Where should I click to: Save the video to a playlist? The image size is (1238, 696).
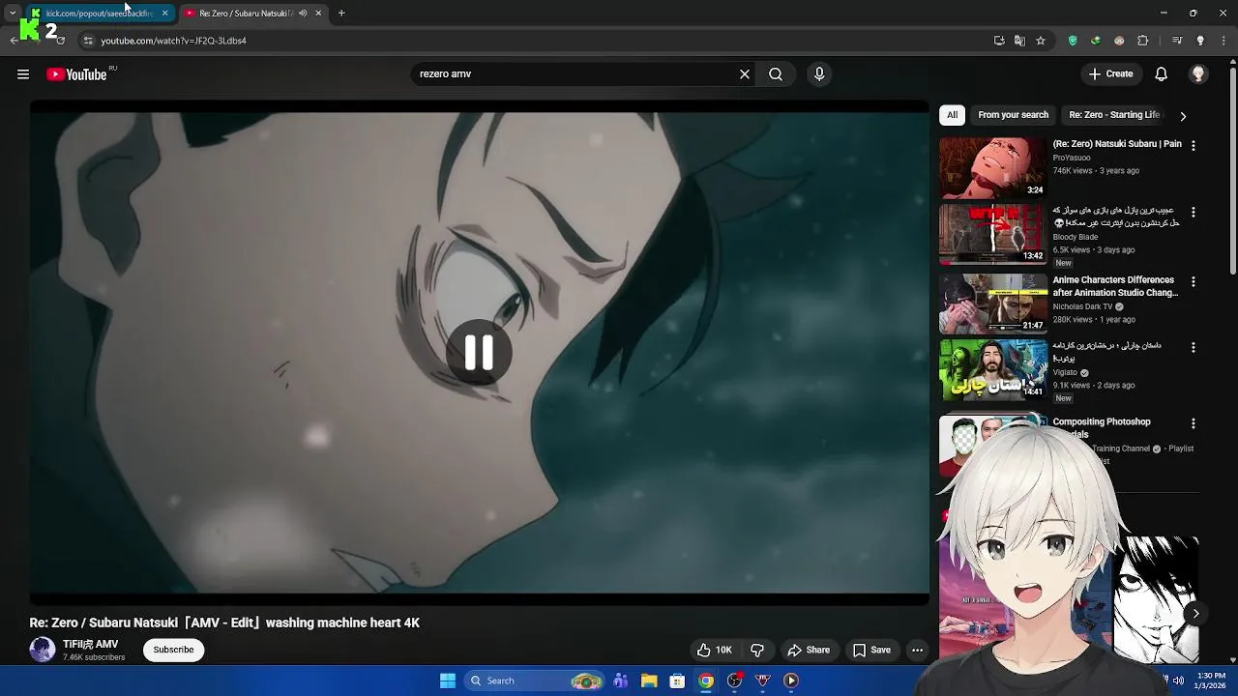pyautogui.click(x=871, y=650)
